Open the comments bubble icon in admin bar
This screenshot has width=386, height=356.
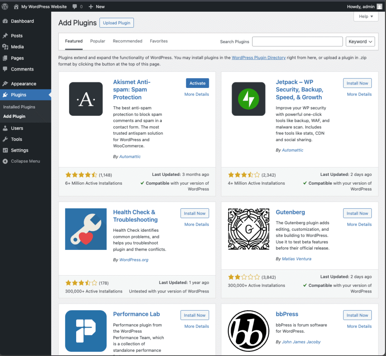pyautogui.click(x=75, y=6)
